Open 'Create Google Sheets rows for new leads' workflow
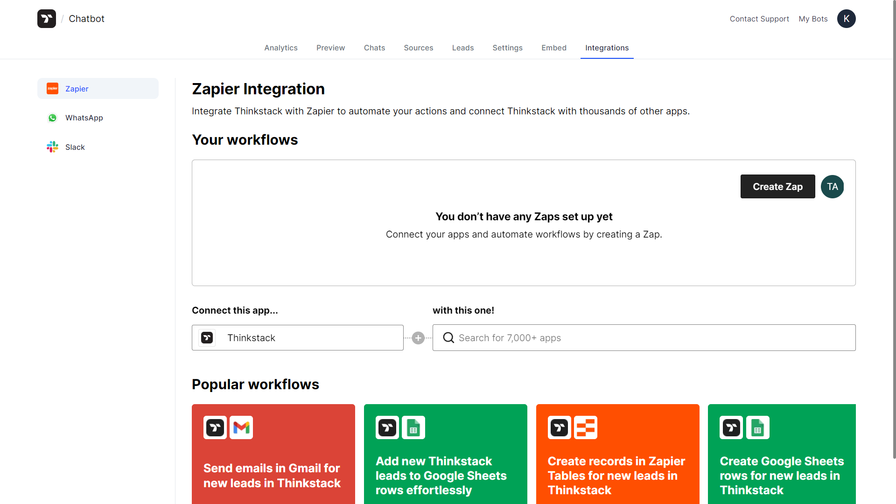Image resolution: width=896 pixels, height=504 pixels. point(782,454)
